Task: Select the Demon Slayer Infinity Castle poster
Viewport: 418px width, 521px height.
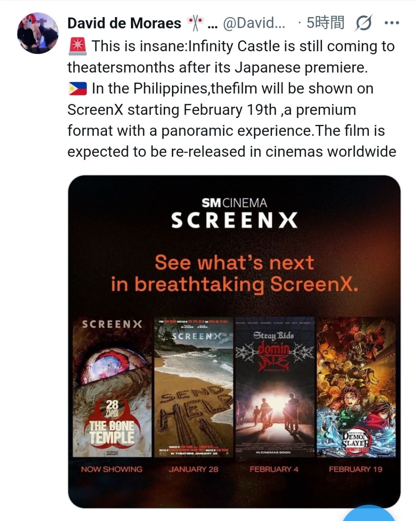Action: click(356, 387)
